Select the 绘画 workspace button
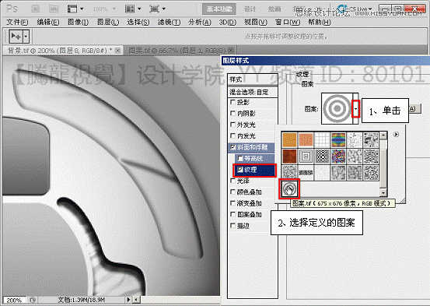Viewport: 430px width, 306px height. click(x=274, y=9)
